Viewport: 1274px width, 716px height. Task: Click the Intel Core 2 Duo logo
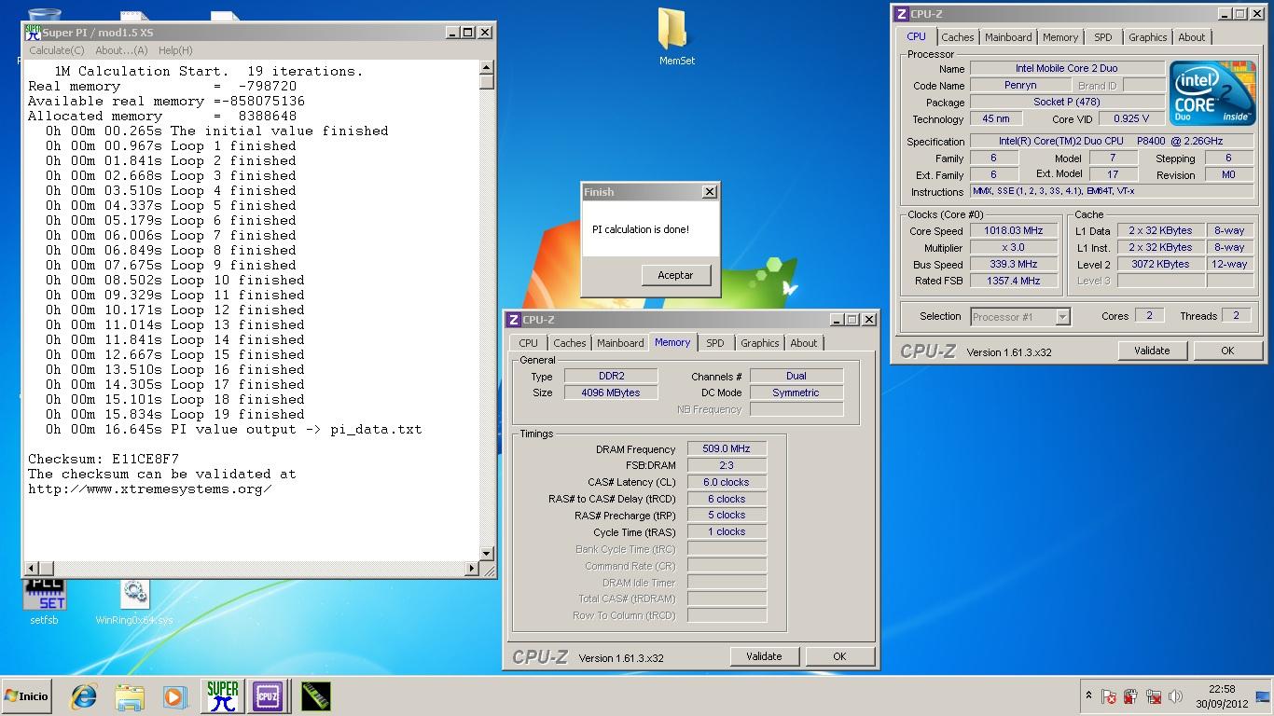coord(1212,93)
